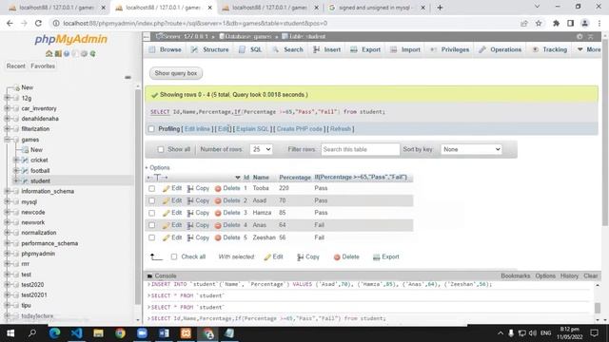609x342 pixels.
Task: Click pencil Edit icon for row Tooba
Action: [x=166, y=188]
